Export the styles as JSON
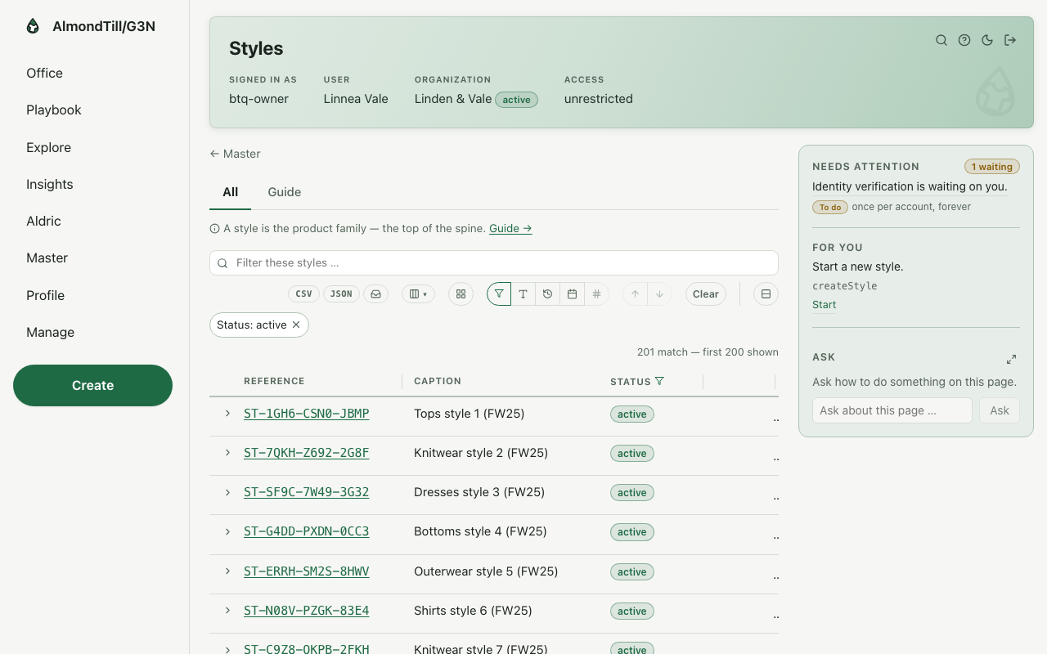 tap(341, 294)
